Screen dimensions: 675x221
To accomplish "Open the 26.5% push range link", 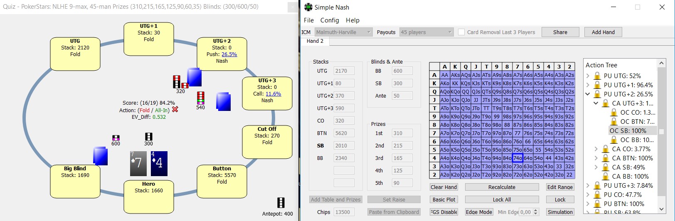I will coord(229,54).
